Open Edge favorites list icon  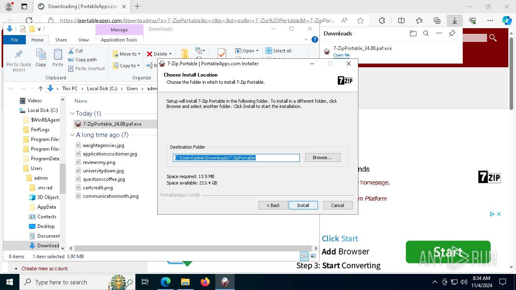419,21
